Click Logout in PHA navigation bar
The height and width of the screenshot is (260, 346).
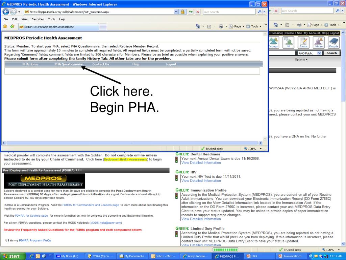click(171, 64)
